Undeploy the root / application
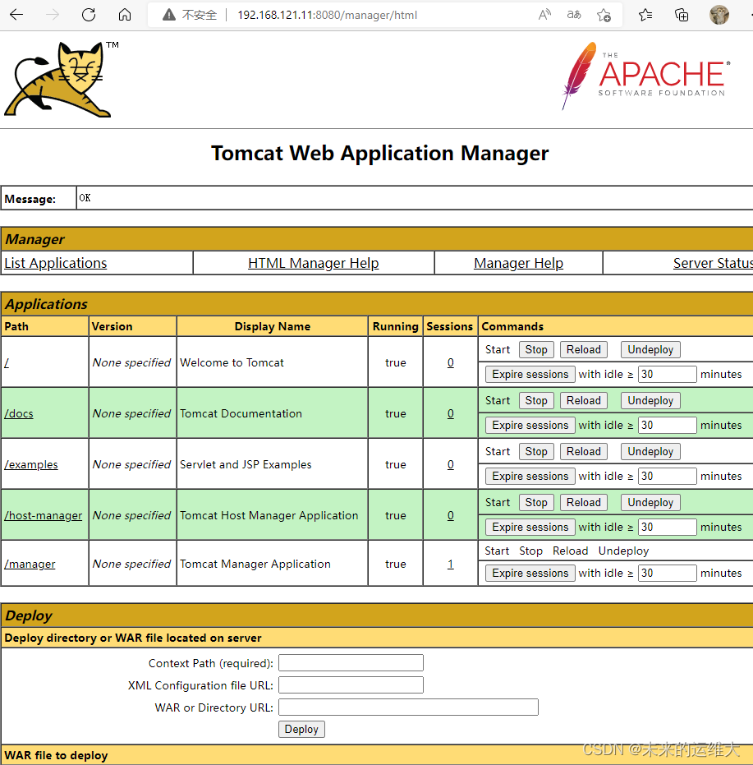The height and width of the screenshot is (765, 753). [x=650, y=349]
